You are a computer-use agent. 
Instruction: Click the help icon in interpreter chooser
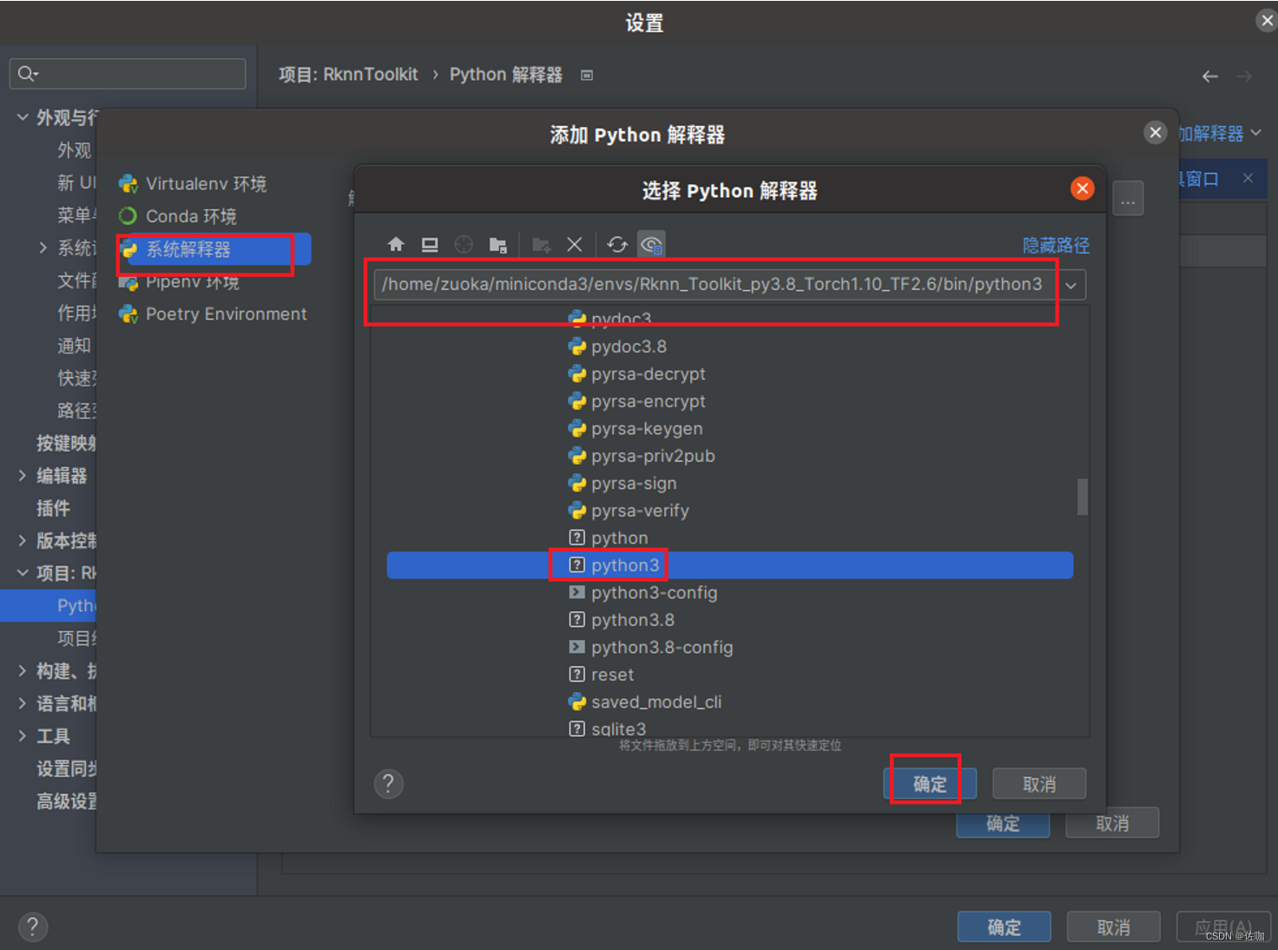click(388, 784)
